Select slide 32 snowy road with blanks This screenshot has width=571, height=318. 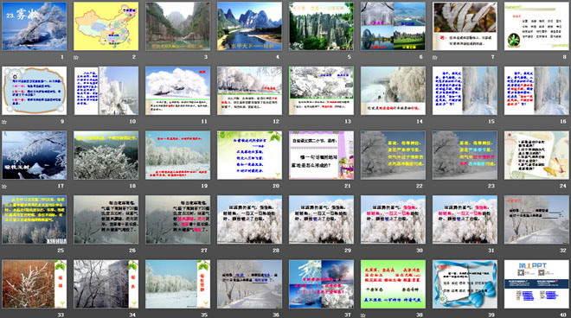[x=536, y=219]
